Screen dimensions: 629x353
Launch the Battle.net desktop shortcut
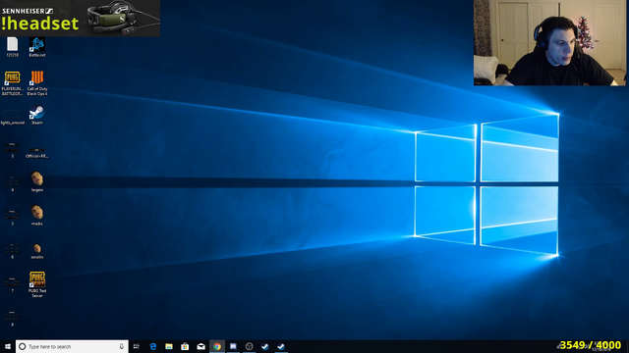pyautogui.click(x=37, y=47)
